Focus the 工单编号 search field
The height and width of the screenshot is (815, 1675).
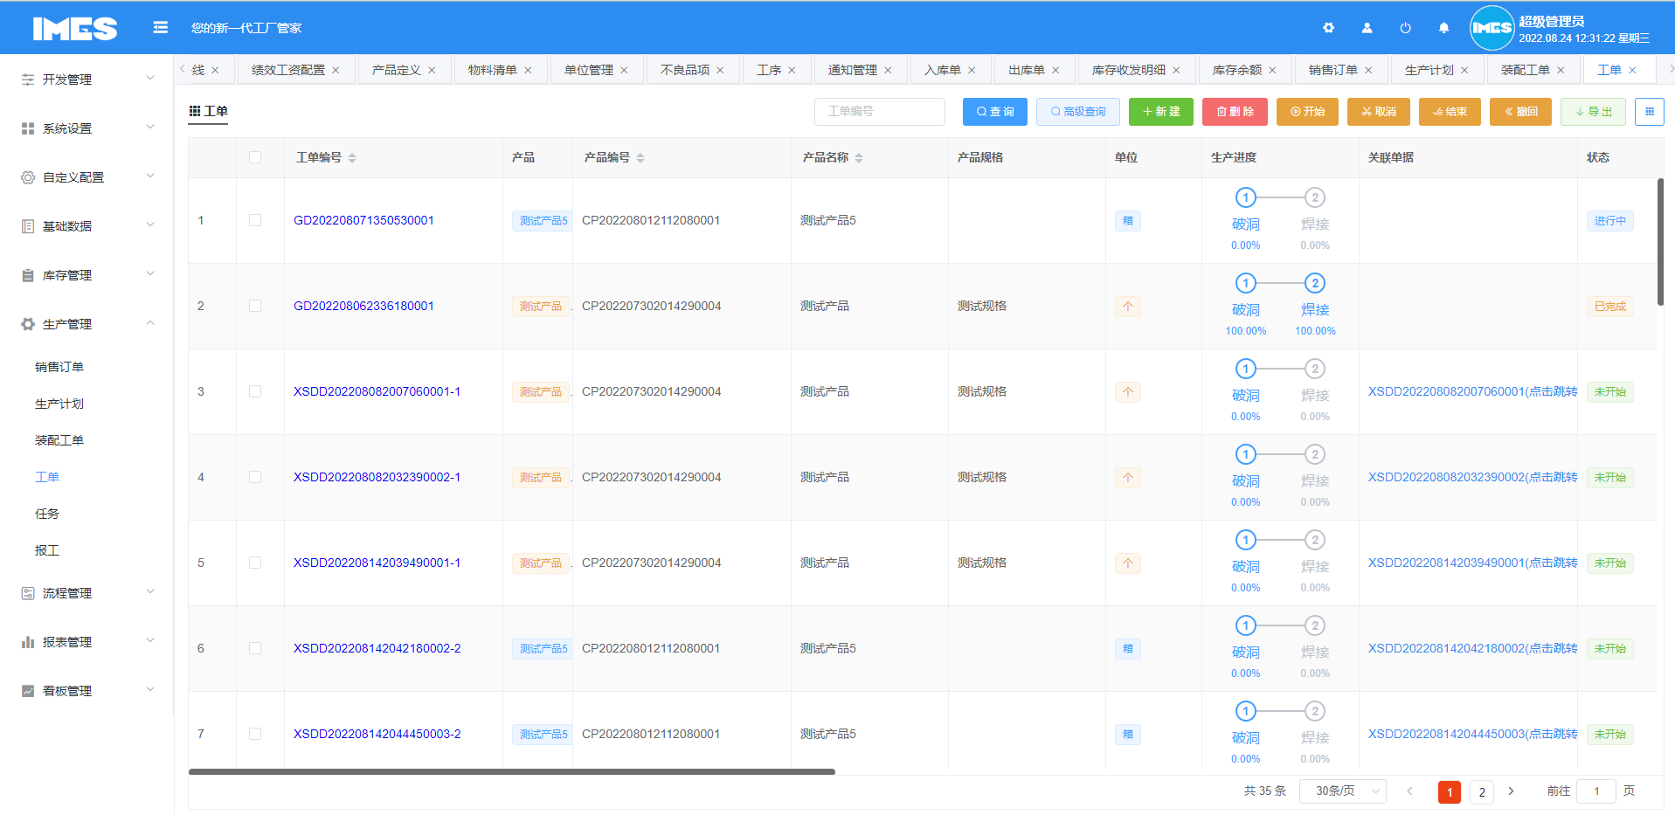tap(880, 112)
